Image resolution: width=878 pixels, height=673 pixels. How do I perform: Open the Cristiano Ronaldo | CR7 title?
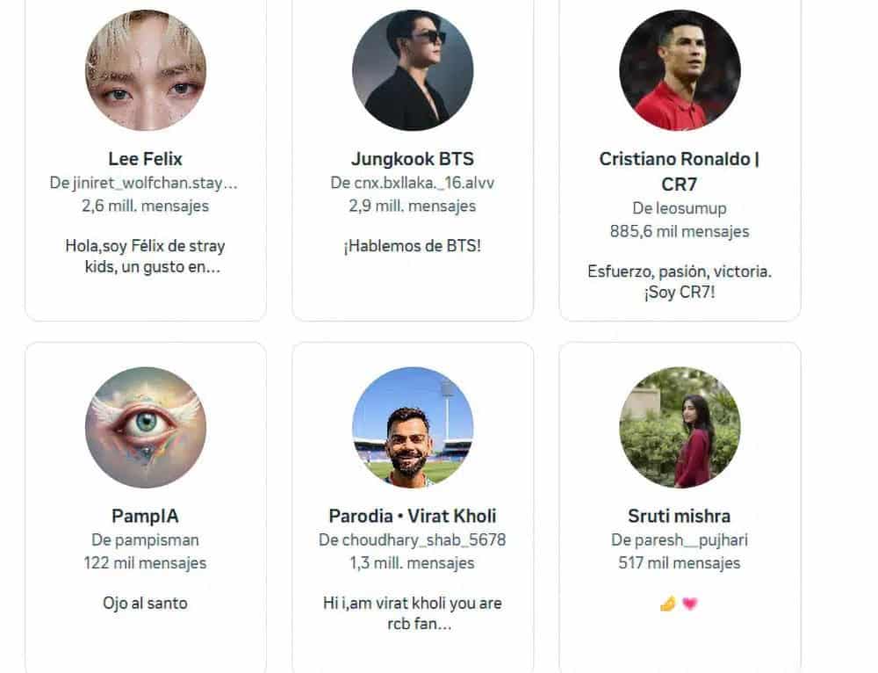pyautogui.click(x=680, y=171)
